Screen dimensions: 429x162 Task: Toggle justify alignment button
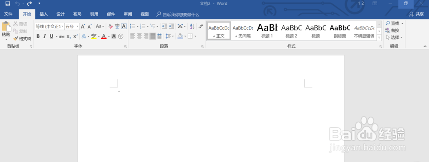[153, 36]
